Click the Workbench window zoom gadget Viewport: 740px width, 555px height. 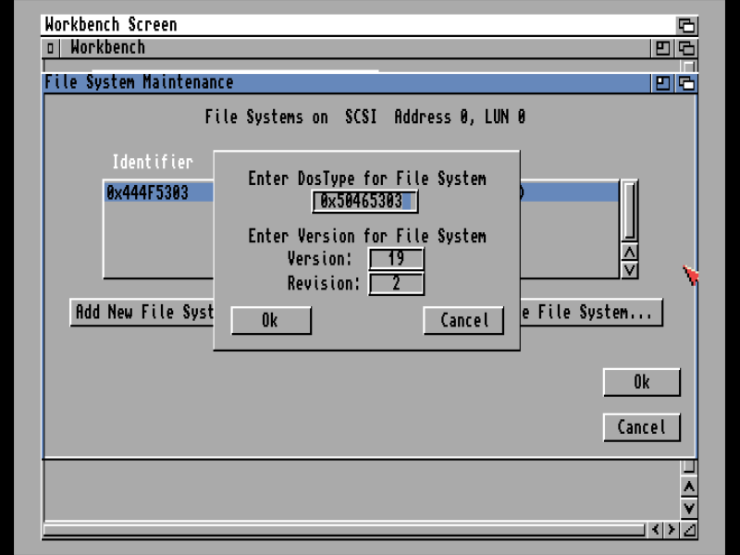click(663, 48)
